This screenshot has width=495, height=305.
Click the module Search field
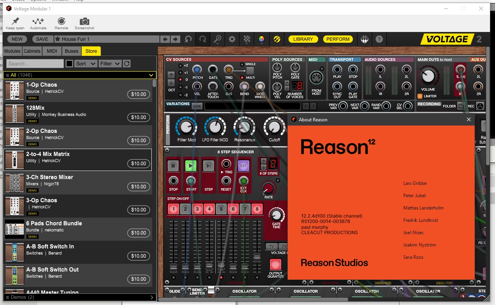click(35, 64)
